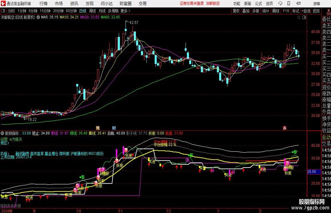Click the 交易 label in right panel
The height and width of the screenshot is (213, 331).
click(x=326, y=144)
